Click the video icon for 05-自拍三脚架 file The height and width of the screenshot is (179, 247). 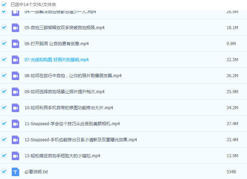(x=15, y=28)
